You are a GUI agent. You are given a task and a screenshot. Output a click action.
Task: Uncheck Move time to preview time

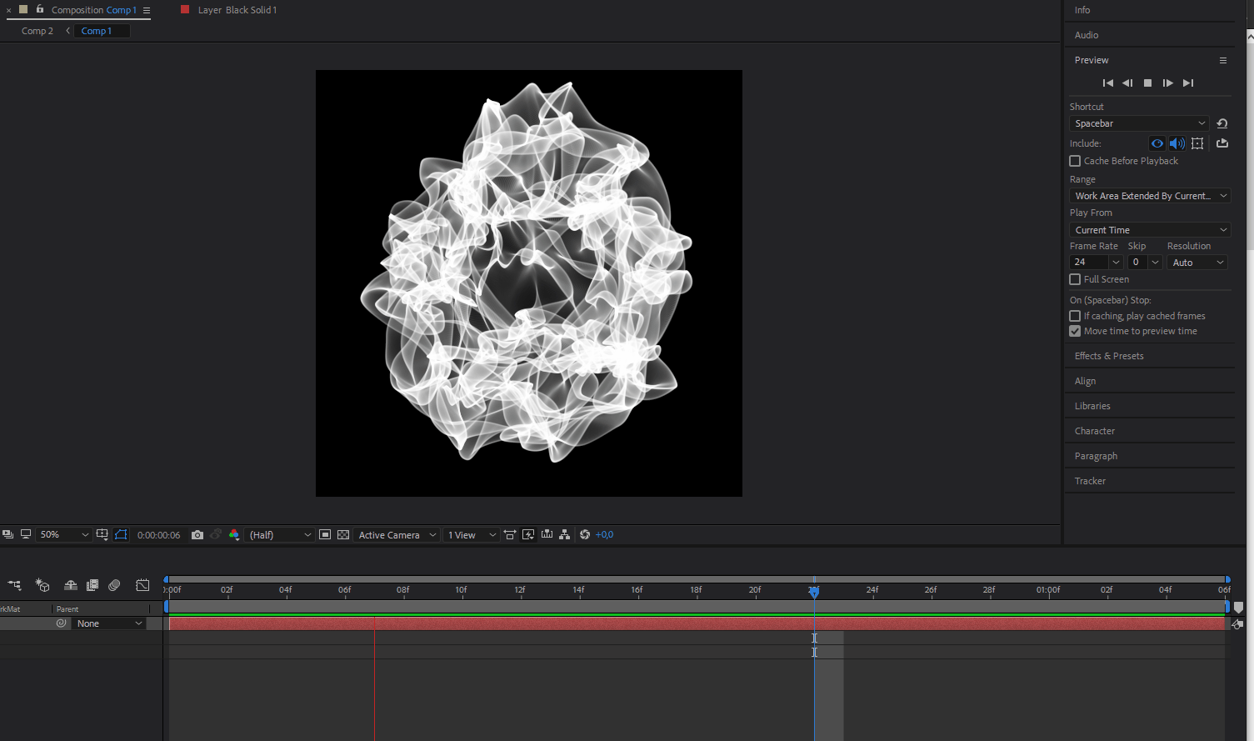click(1075, 331)
